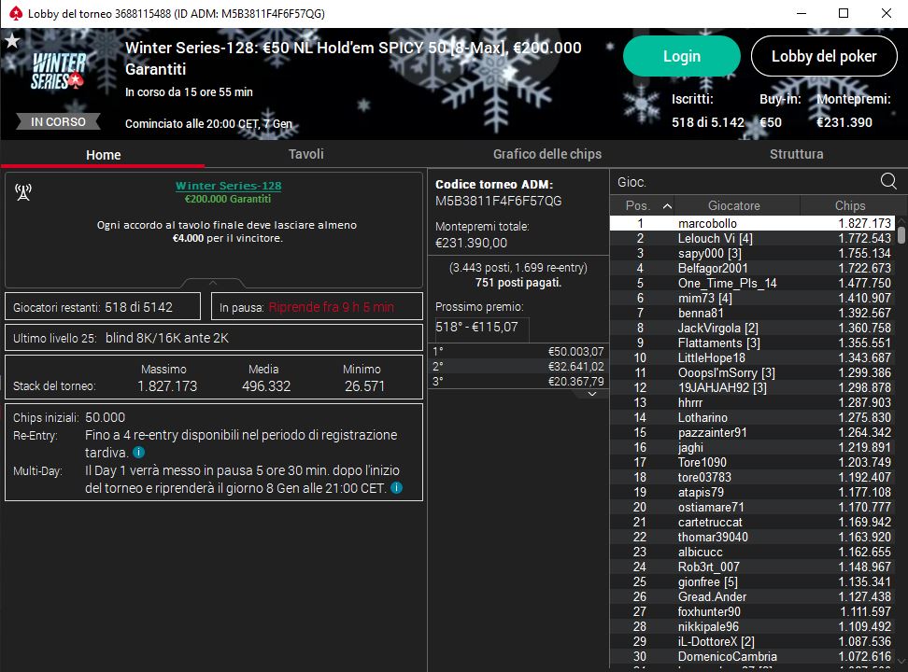This screenshot has width=908, height=672.
Task: Select player Belfagor2001 in the list
Action: coord(713,269)
